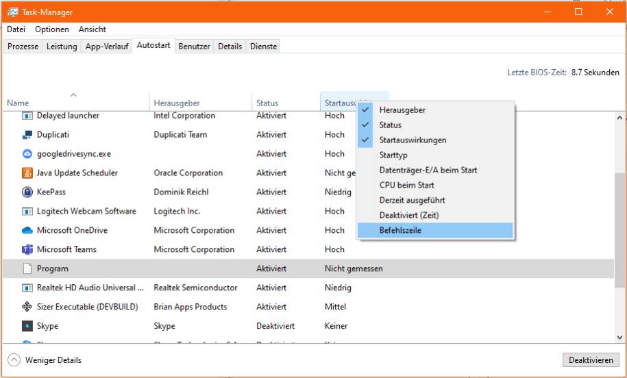The width and height of the screenshot is (627, 378).
Task: Sort by the Name column header
Action: pyautogui.click(x=76, y=101)
